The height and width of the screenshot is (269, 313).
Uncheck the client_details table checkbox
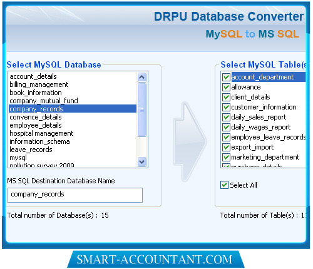point(226,97)
